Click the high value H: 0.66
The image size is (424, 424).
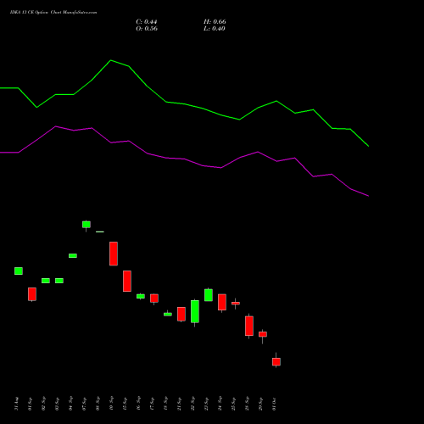click(x=215, y=22)
